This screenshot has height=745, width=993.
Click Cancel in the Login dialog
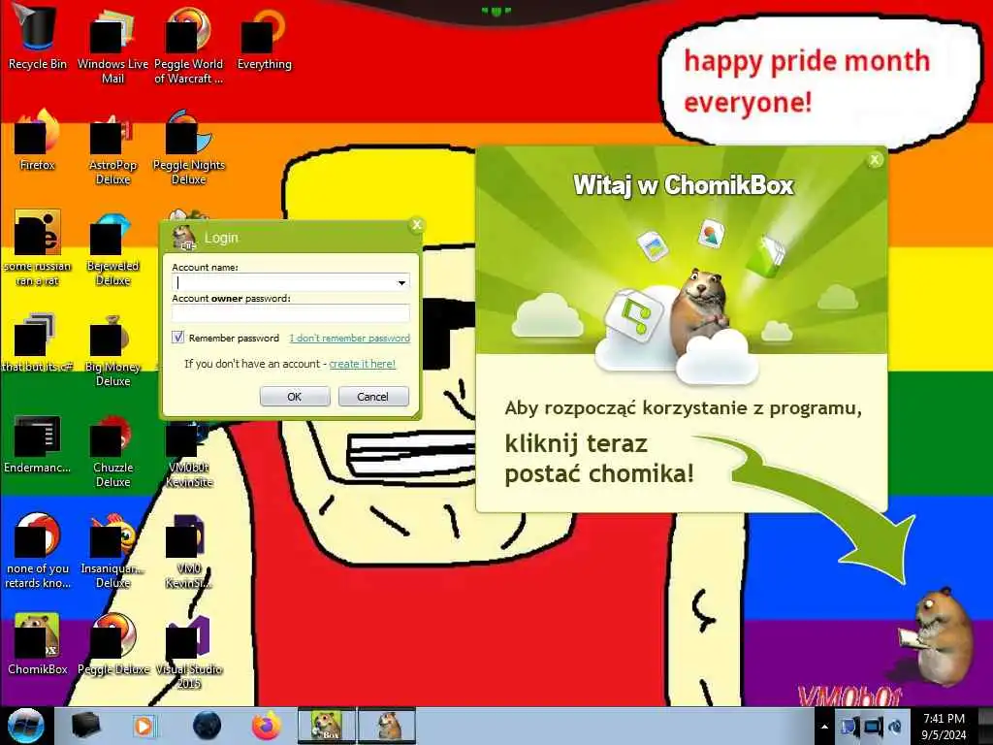coord(373,397)
